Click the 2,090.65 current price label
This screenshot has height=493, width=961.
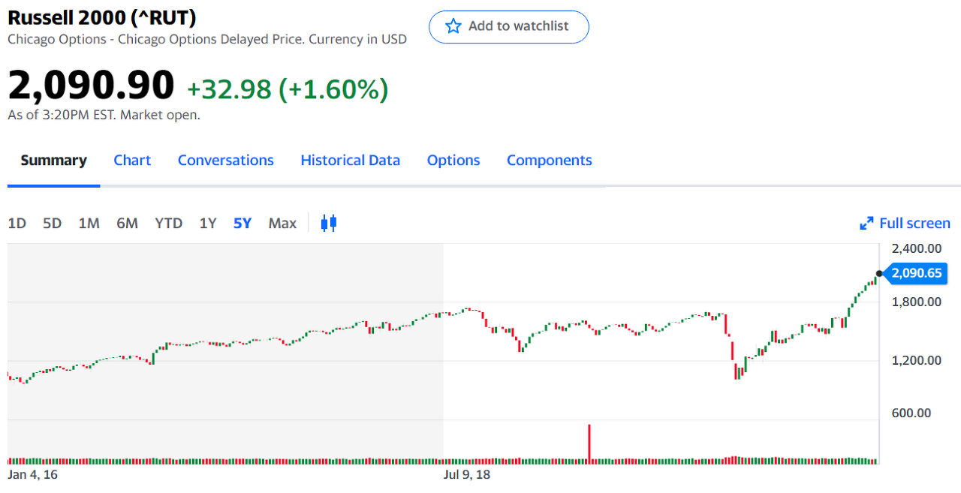click(916, 273)
